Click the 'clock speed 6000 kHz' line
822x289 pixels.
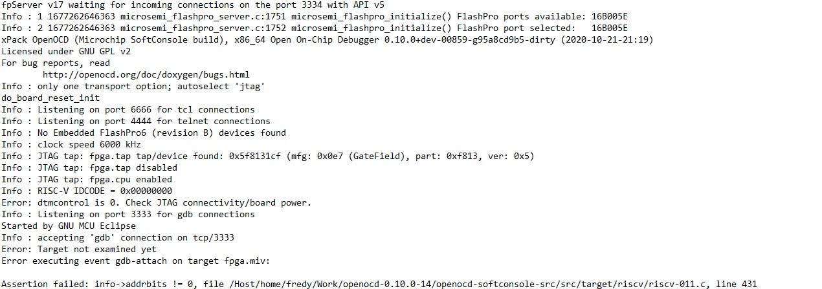(x=71, y=145)
